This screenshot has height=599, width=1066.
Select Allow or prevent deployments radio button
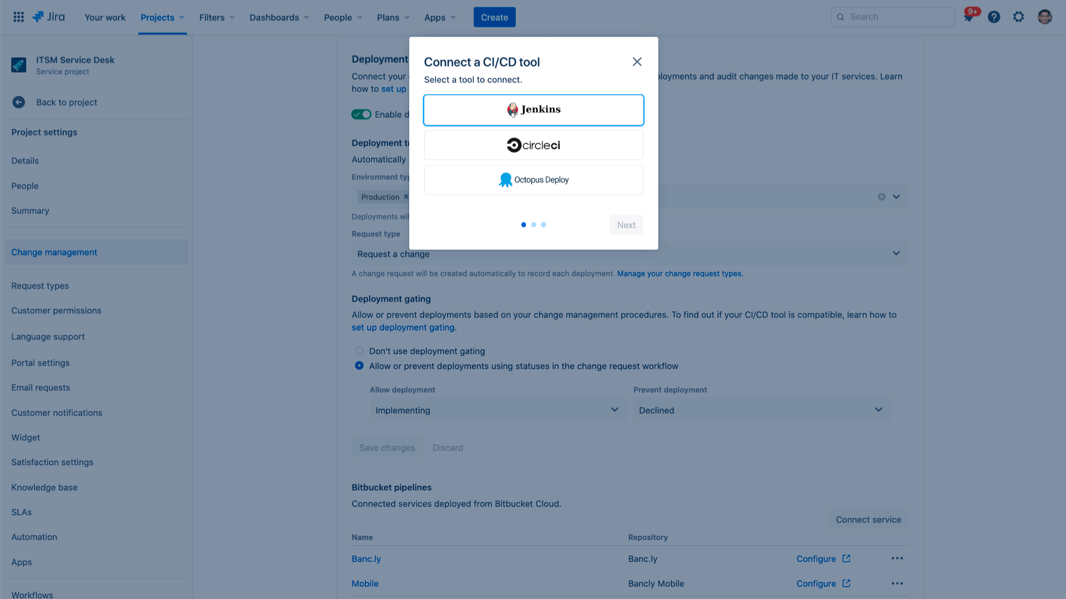coord(359,366)
